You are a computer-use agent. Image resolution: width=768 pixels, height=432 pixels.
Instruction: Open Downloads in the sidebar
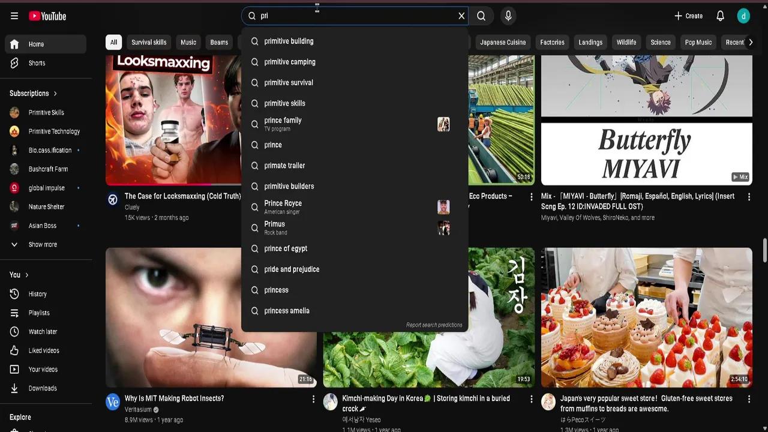[46, 388]
